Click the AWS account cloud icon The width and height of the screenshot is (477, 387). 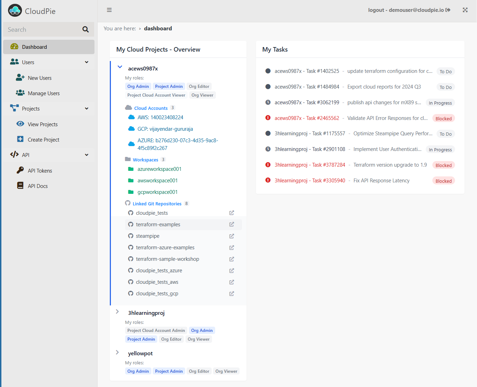131,117
